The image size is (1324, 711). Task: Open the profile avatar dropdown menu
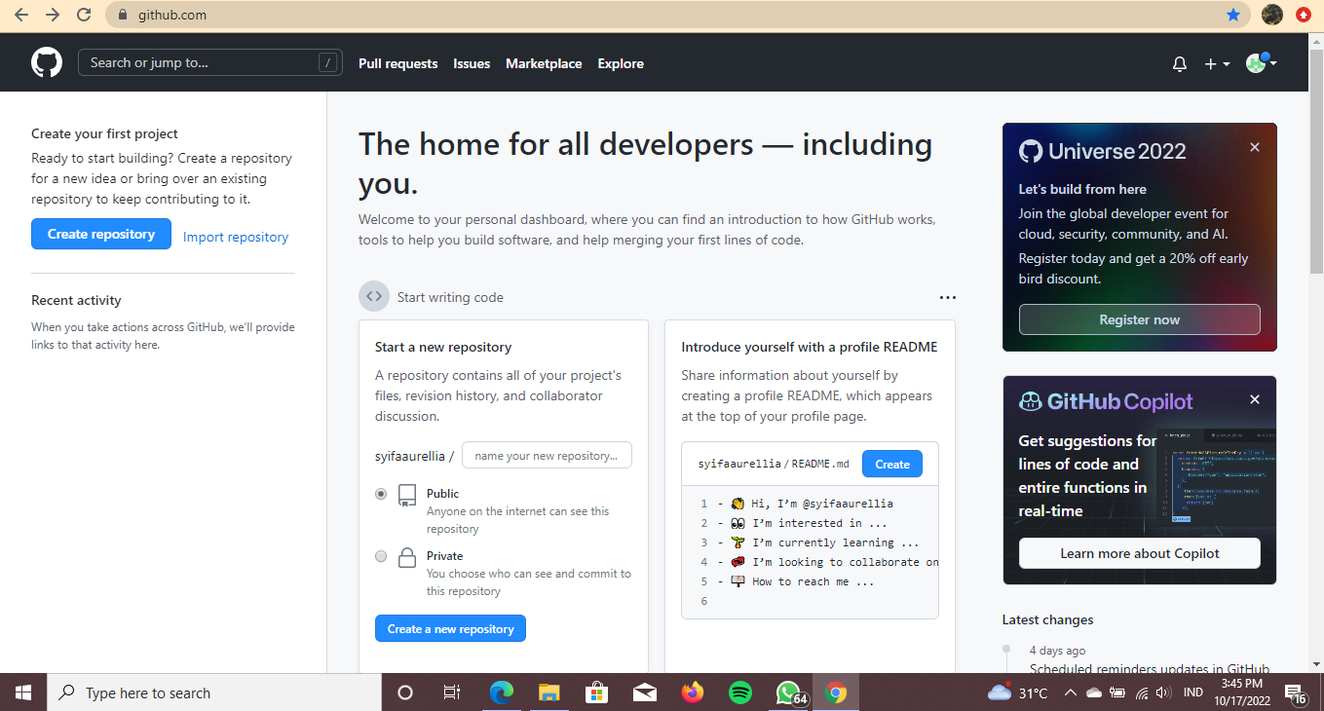click(1256, 63)
